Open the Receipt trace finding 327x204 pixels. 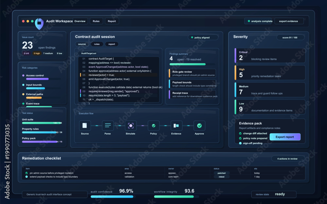(x=192, y=95)
